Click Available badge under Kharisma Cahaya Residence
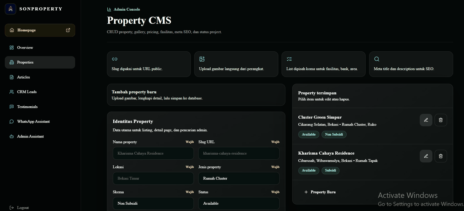Screen dimensions: 464x211 pyautogui.click(x=309, y=171)
